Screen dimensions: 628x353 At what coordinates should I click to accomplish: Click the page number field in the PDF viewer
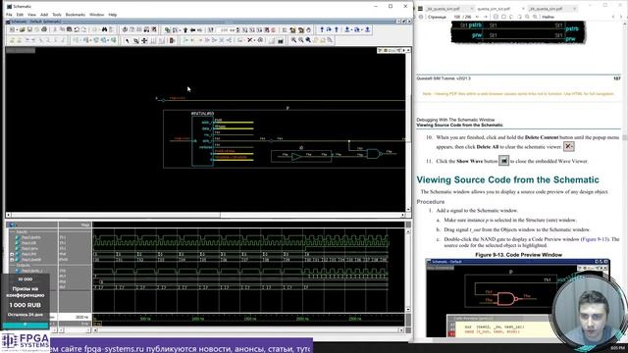(457, 17)
